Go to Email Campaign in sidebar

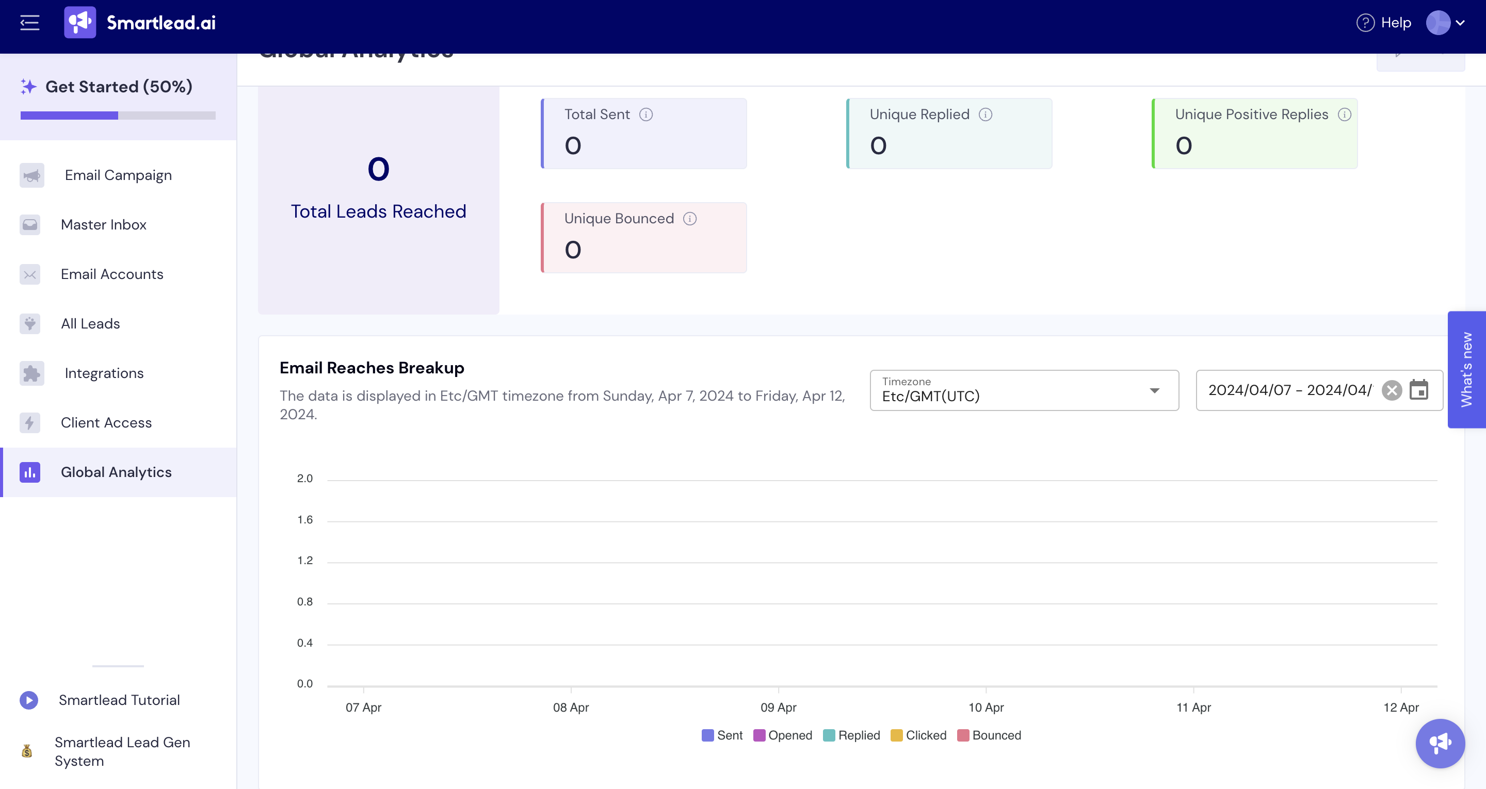(x=118, y=175)
